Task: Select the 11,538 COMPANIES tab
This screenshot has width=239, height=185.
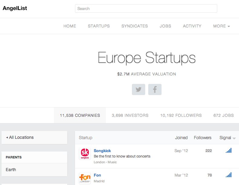Action: (x=80, y=115)
